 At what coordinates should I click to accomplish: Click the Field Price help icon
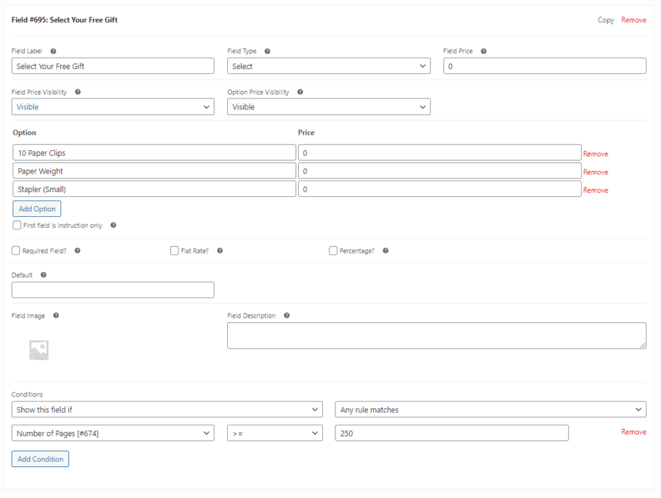click(x=483, y=51)
